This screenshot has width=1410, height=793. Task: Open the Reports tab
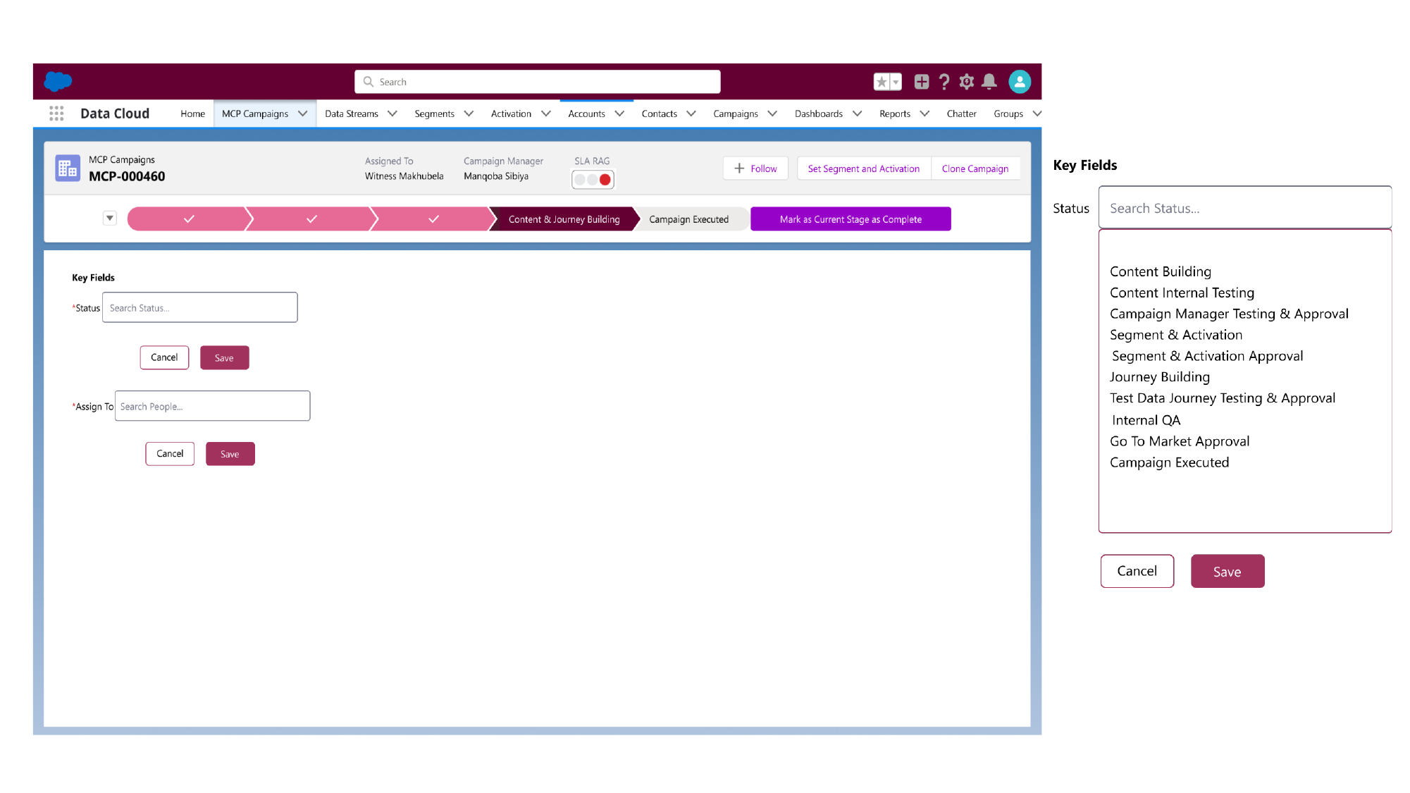(x=895, y=113)
